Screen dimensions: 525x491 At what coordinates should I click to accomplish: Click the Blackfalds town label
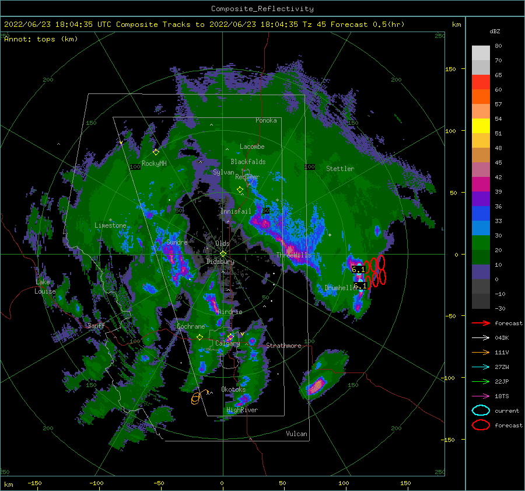[x=248, y=162]
